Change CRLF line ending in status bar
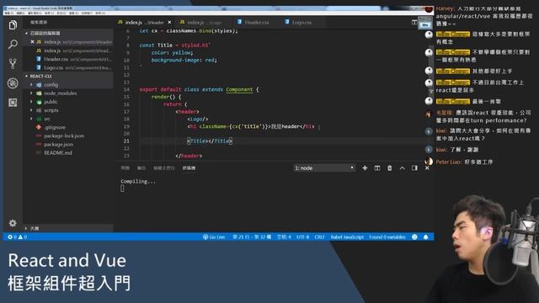 pyautogui.click(x=320, y=237)
